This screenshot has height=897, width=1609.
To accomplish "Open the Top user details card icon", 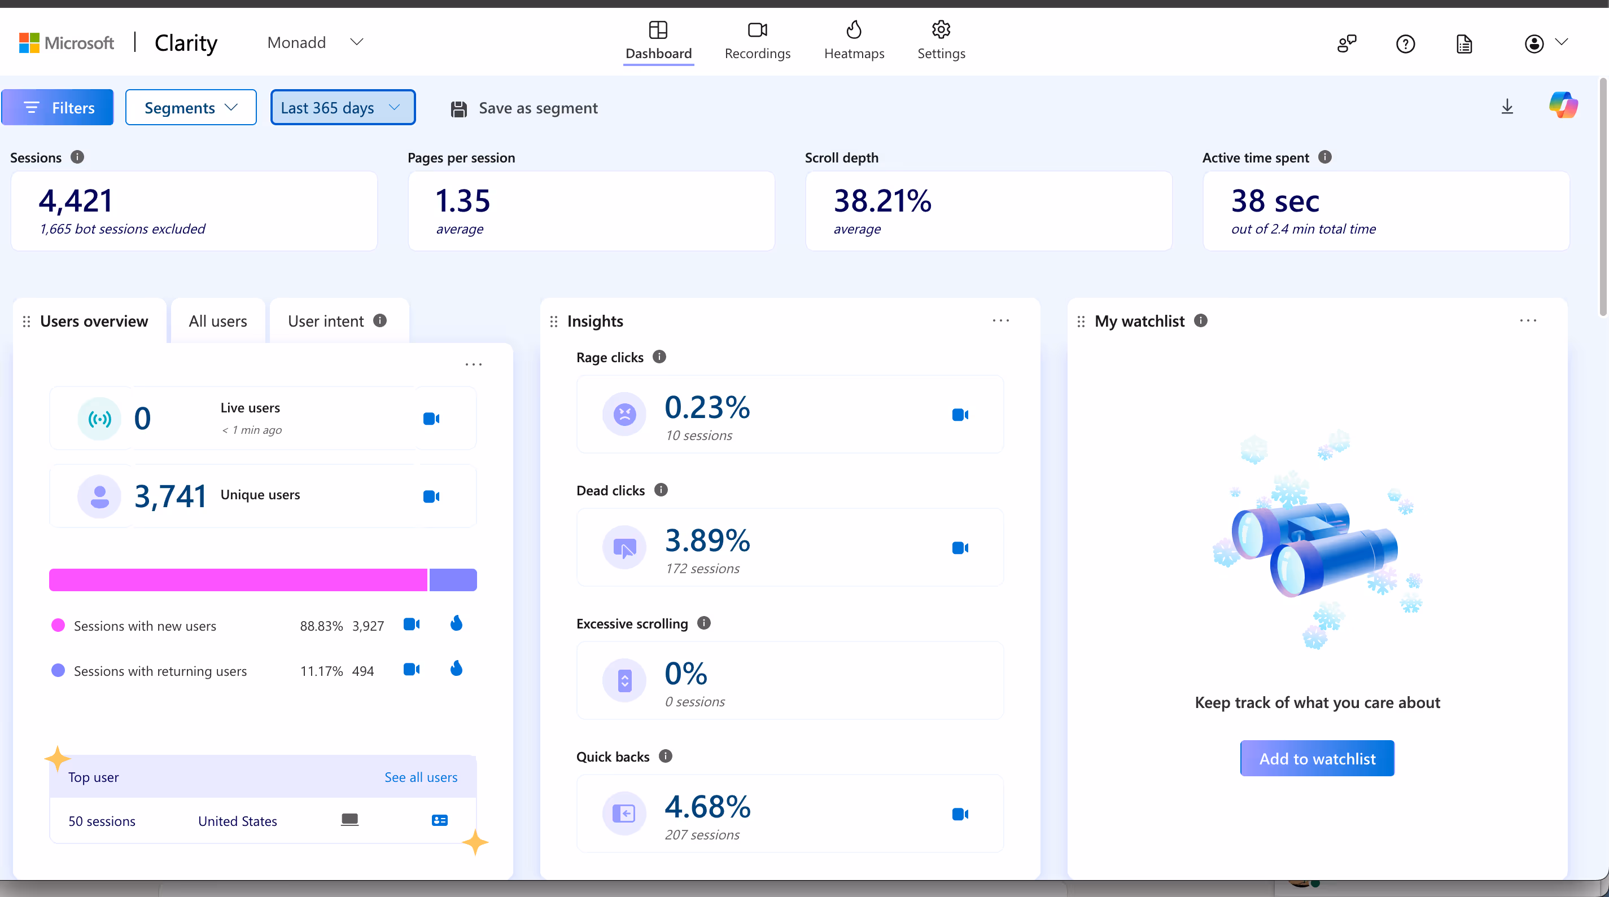I will pyautogui.click(x=440, y=820).
